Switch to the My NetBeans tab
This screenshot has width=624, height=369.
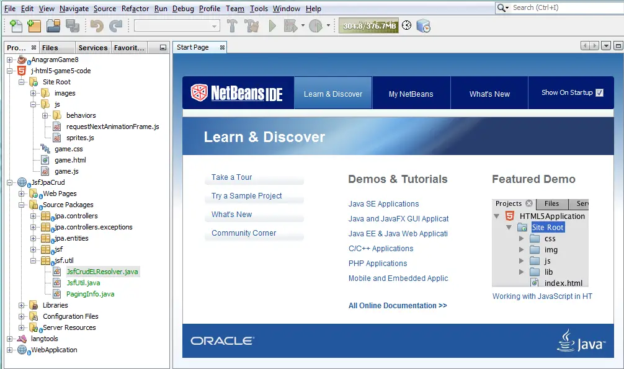[x=411, y=94]
